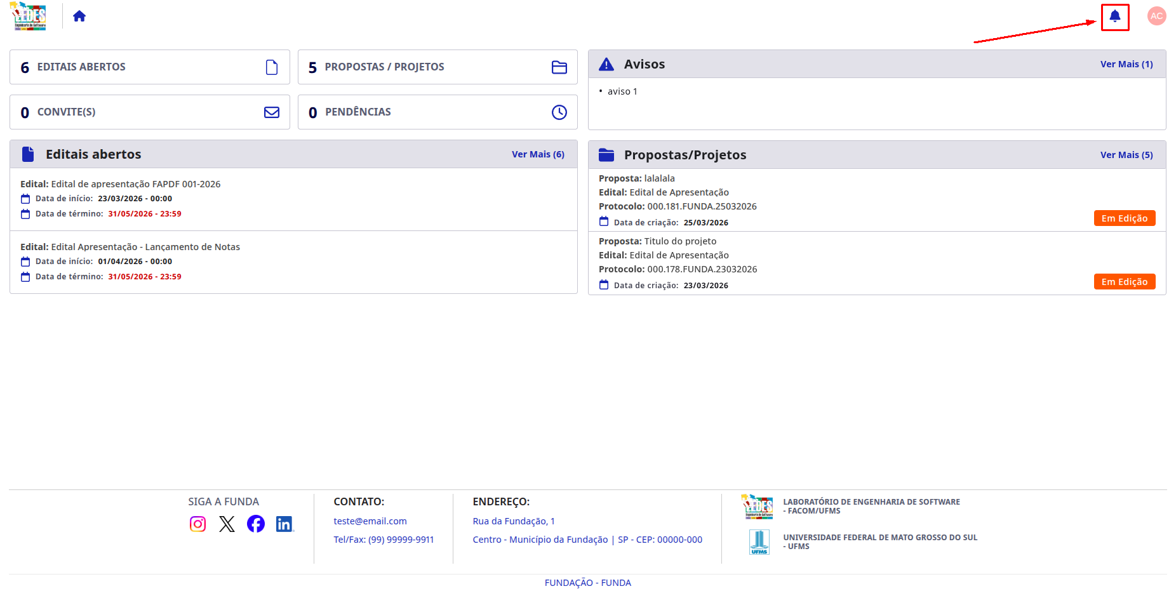The image size is (1176, 591).
Task: Open the 6 Editais Abertos summary card
Action: (150, 67)
